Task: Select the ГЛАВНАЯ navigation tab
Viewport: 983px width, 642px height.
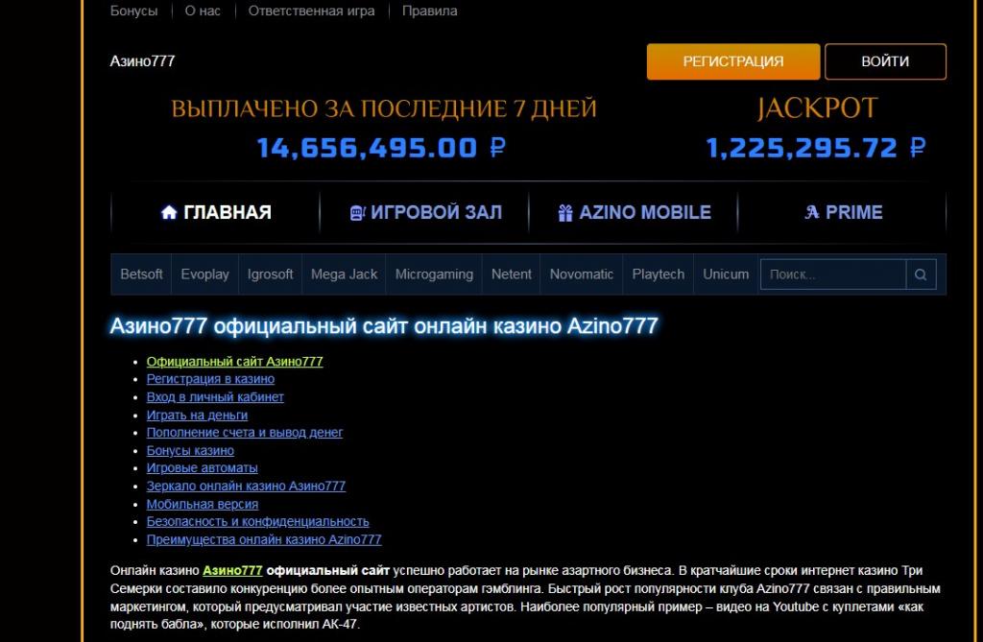Action: (216, 212)
